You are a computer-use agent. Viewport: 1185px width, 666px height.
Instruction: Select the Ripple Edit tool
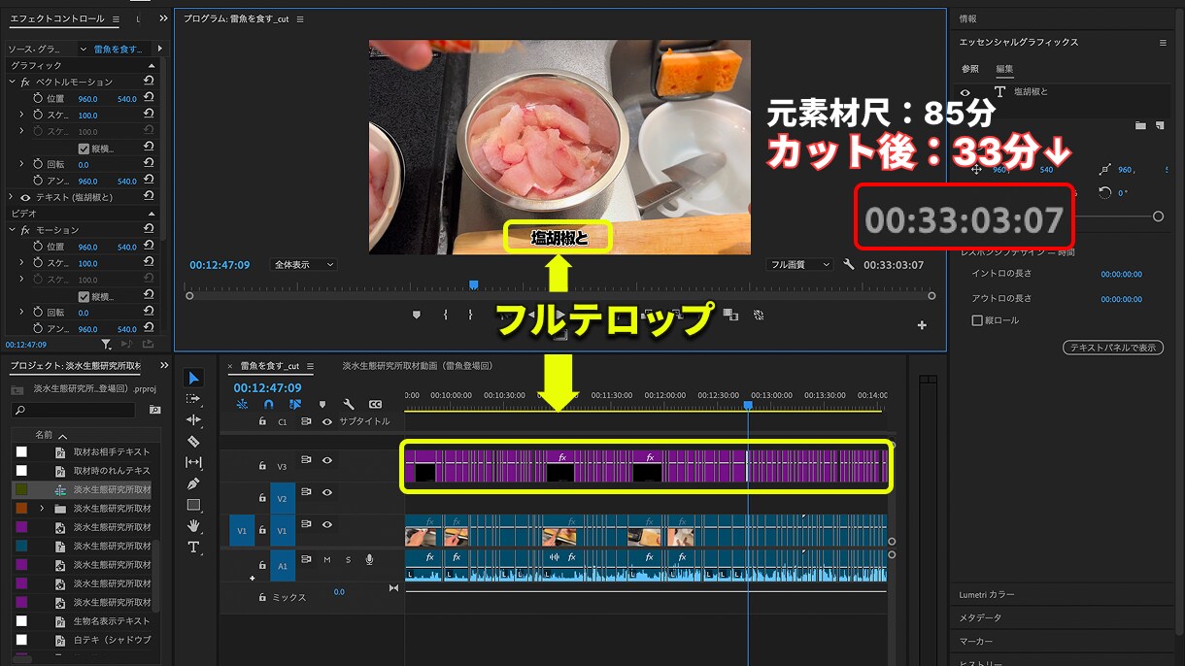193,420
